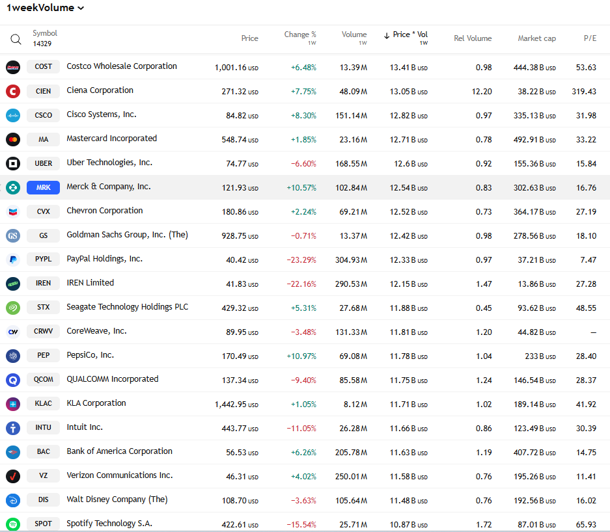Open the KLAC ticker badge
610x532 pixels.
coord(43,404)
